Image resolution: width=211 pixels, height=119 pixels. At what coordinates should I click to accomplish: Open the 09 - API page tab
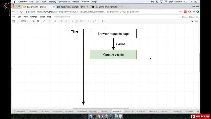tap(164, 111)
